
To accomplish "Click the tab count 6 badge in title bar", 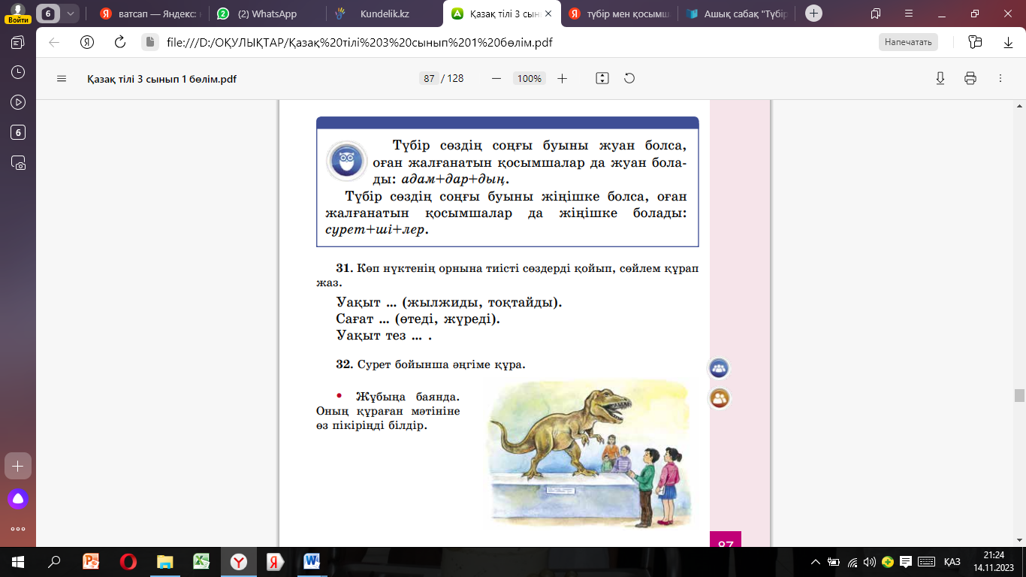I will point(49,14).
